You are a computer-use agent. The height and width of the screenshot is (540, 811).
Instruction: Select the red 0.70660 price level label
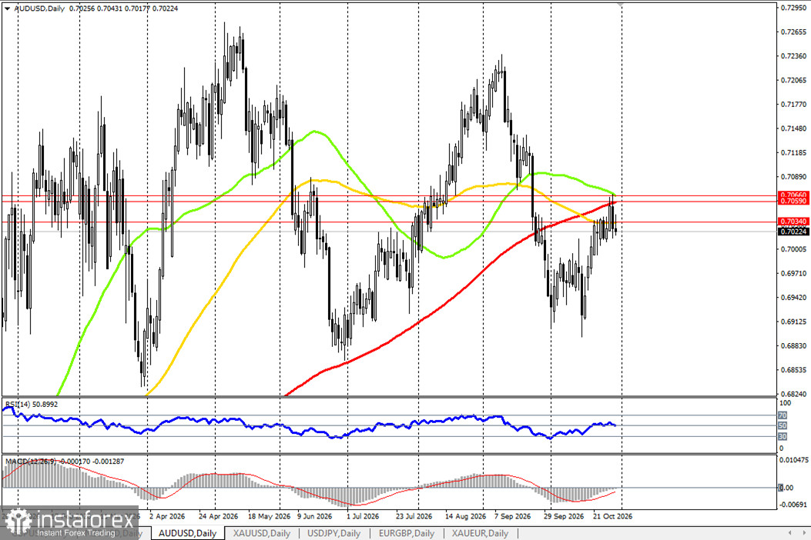click(793, 195)
